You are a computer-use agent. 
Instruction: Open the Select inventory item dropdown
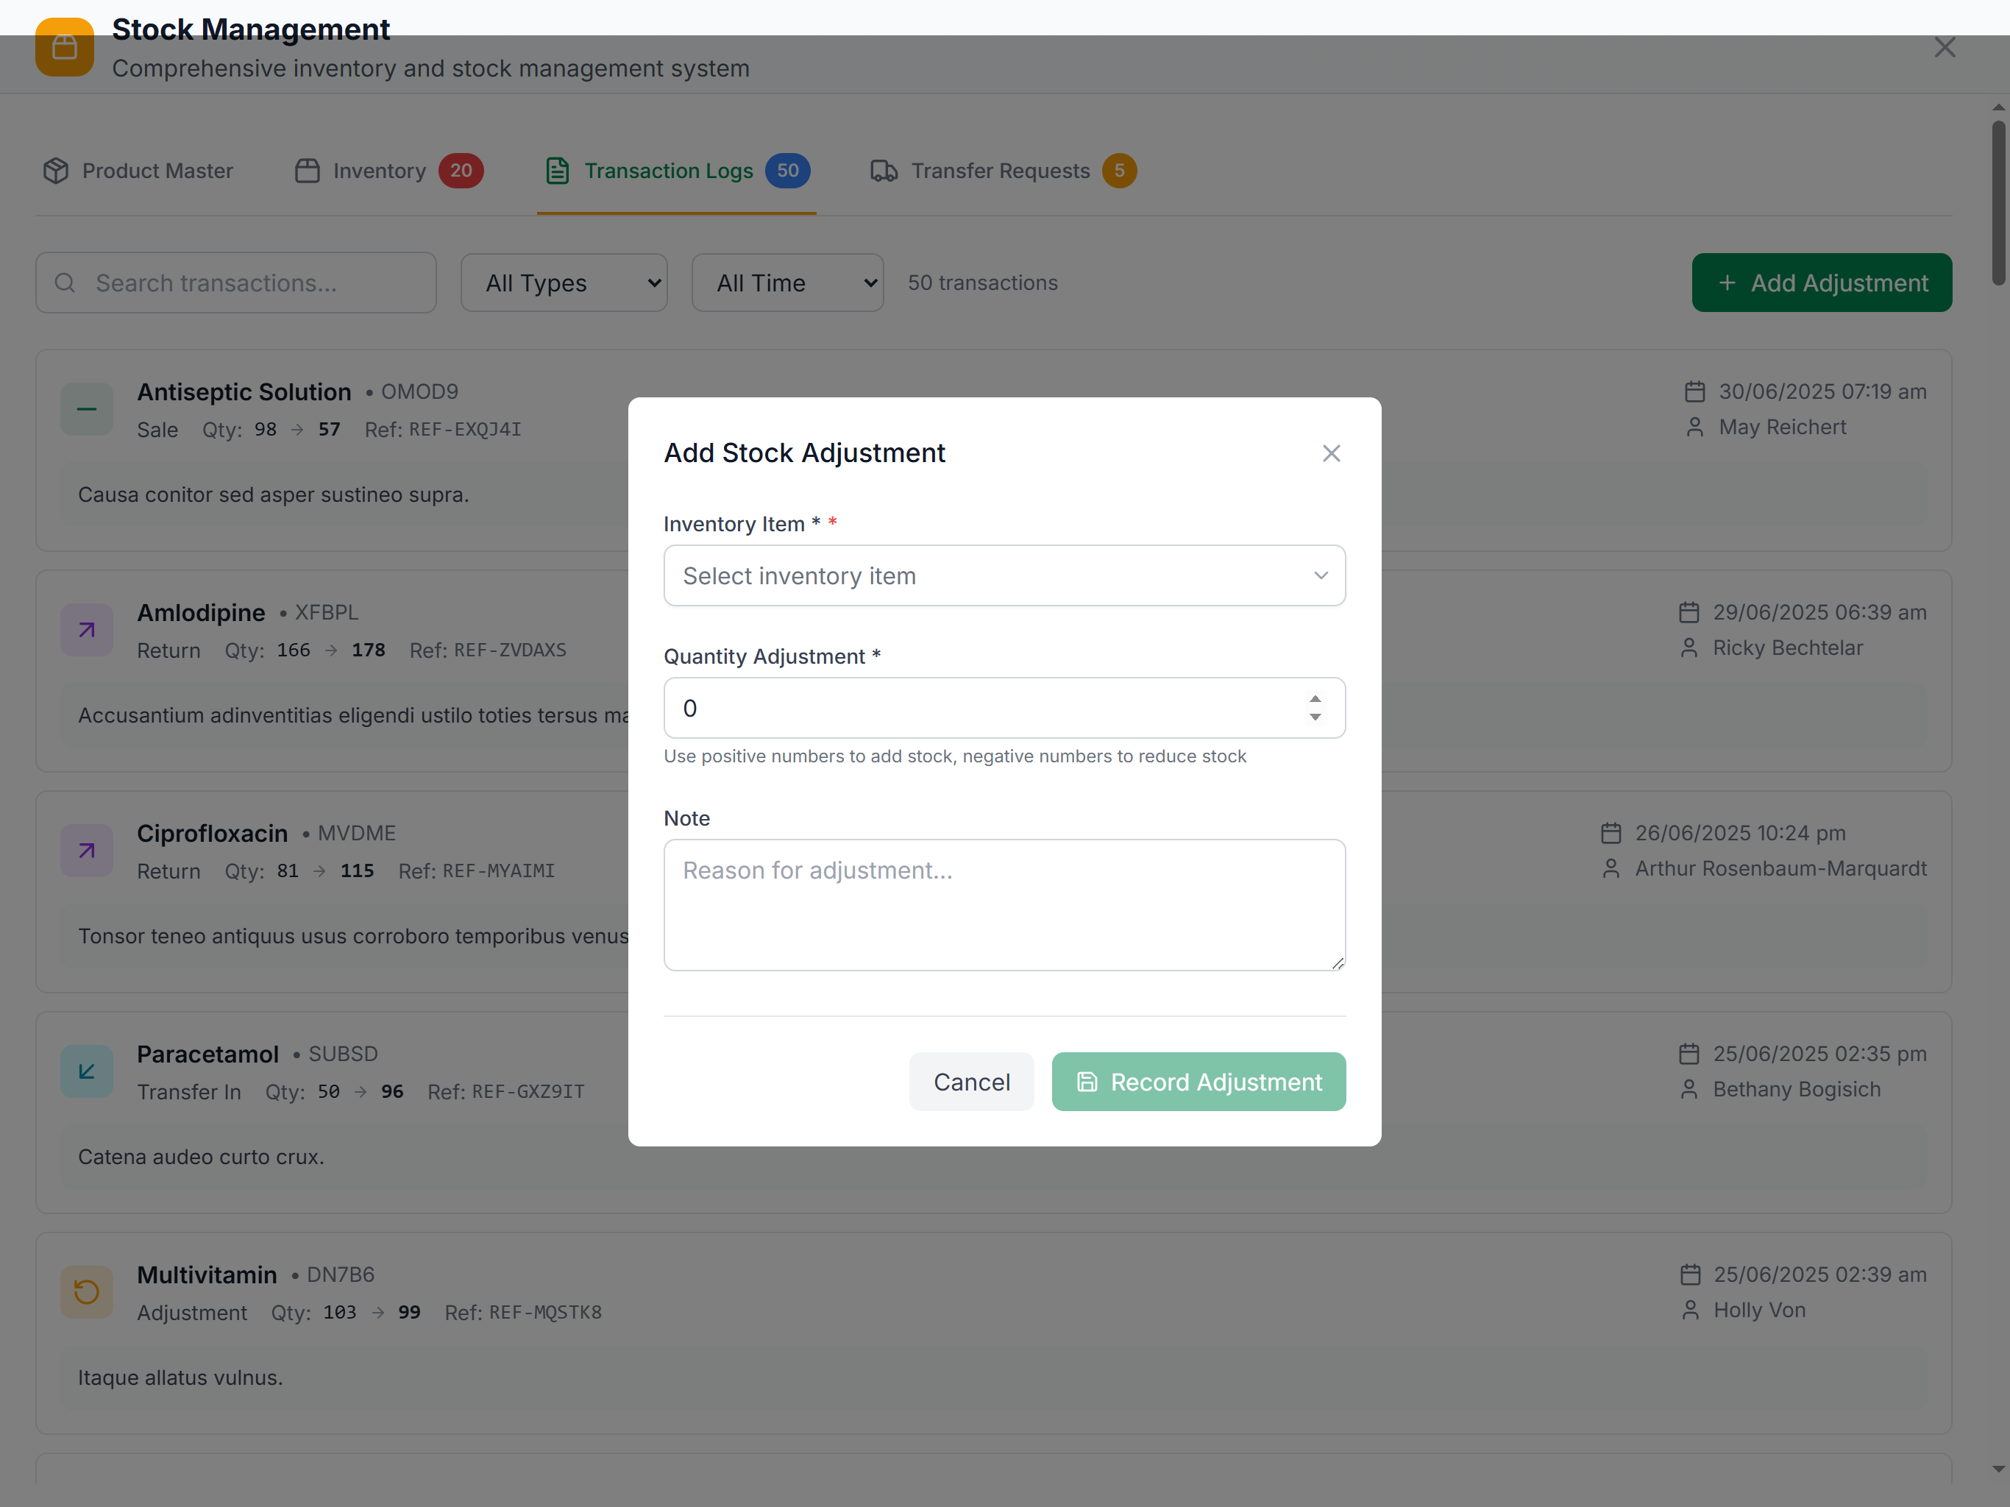[x=1004, y=575]
